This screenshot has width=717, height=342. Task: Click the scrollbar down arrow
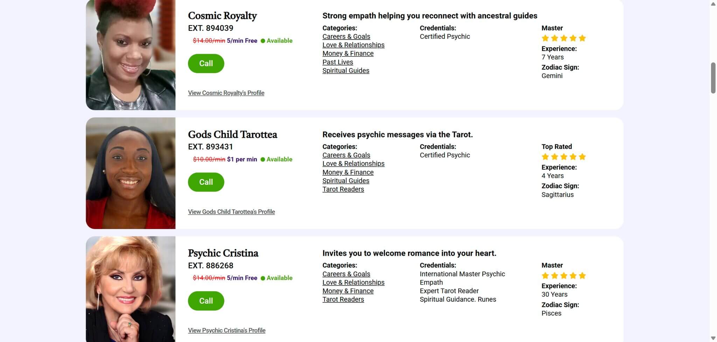[713, 338]
